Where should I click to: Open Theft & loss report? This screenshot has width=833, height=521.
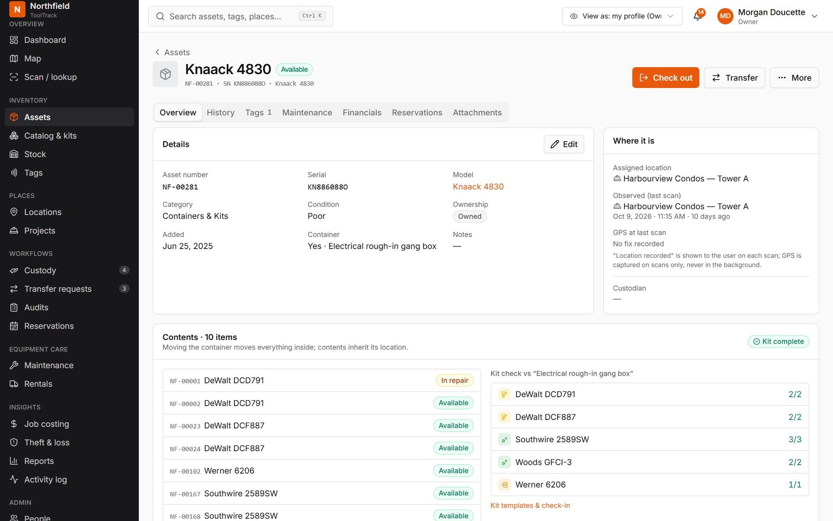[69, 442]
